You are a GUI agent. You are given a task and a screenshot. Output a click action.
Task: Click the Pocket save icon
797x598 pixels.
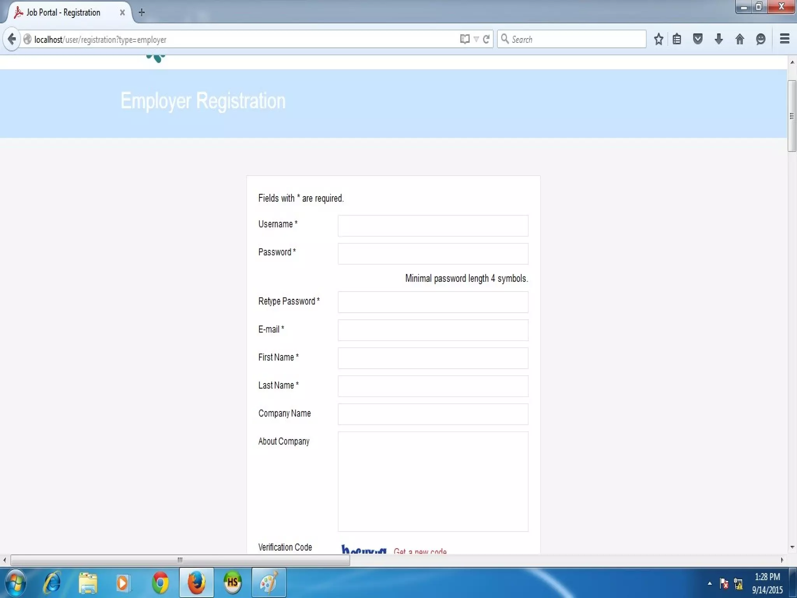(698, 39)
